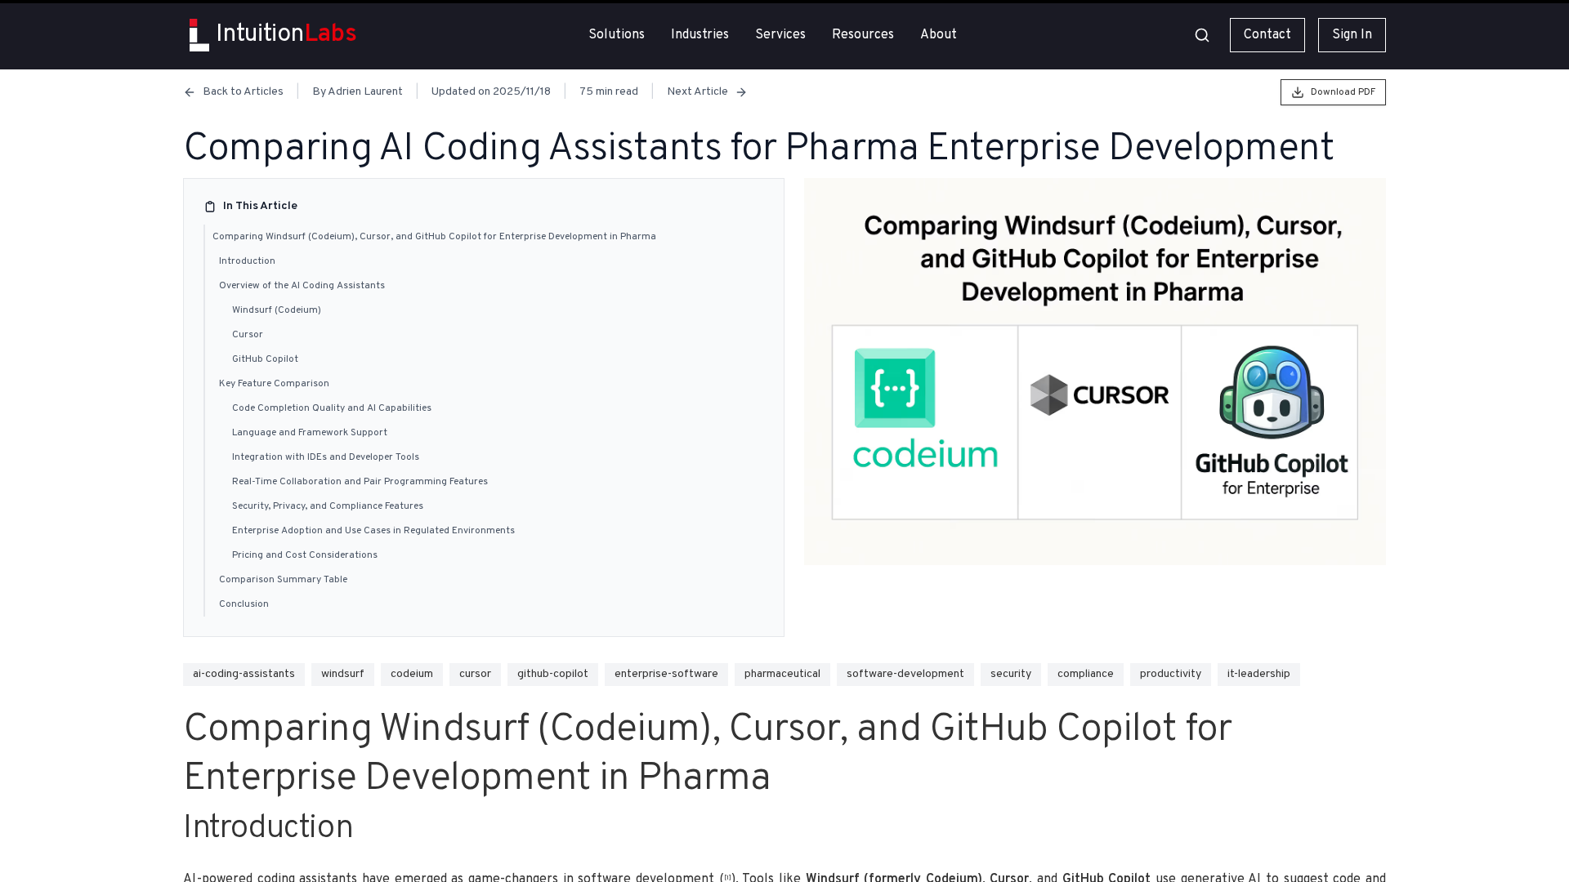1569x882 pixels.
Task: Select the github-copilot tag
Action: click(x=552, y=675)
